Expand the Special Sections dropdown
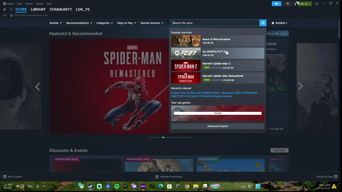Viewport: 342px width, 192px height. click(x=152, y=23)
